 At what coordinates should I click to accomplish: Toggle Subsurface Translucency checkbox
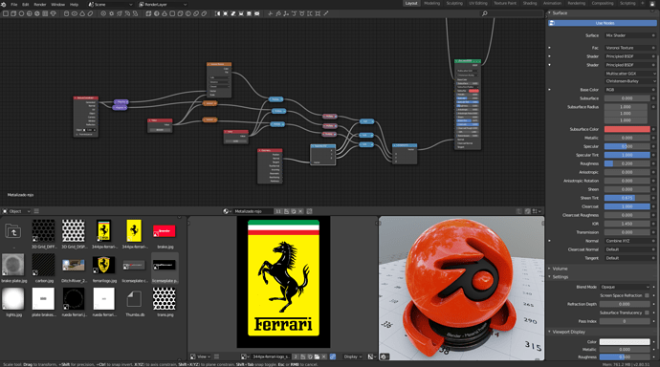tap(647, 313)
